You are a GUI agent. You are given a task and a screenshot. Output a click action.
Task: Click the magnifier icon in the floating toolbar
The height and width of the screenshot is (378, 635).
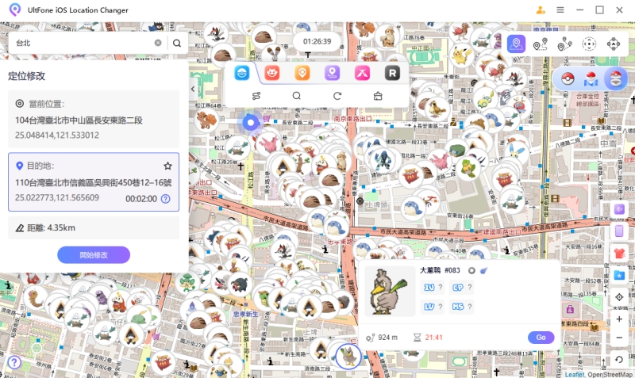[x=296, y=96]
